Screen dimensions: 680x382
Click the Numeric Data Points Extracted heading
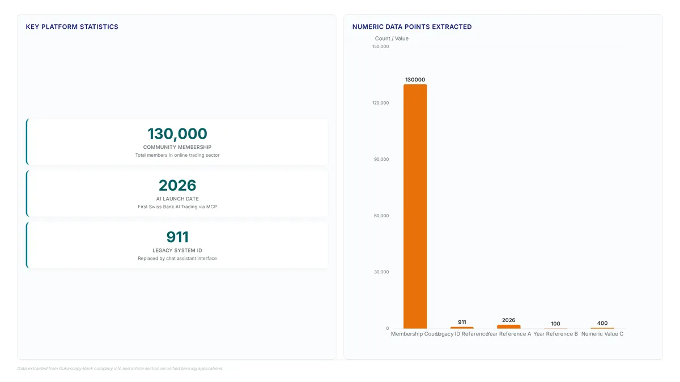pyautogui.click(x=412, y=27)
